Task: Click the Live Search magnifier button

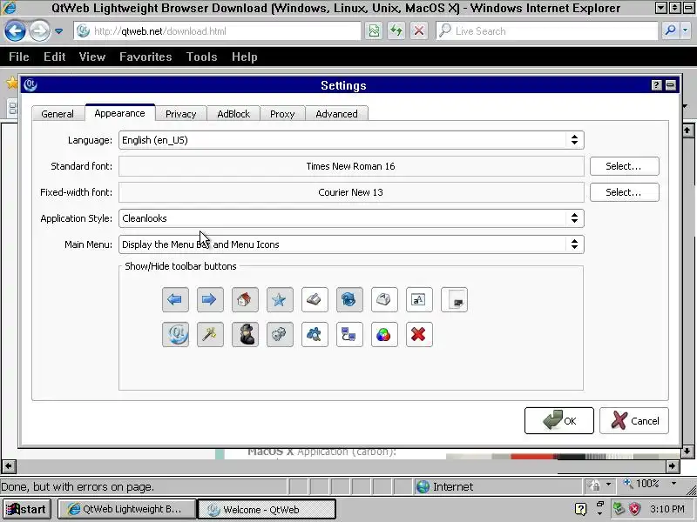Action: point(670,31)
